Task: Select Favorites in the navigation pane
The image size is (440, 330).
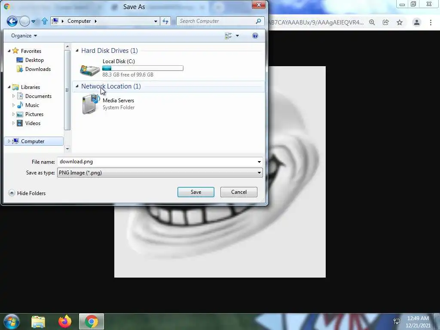Action: point(31,51)
